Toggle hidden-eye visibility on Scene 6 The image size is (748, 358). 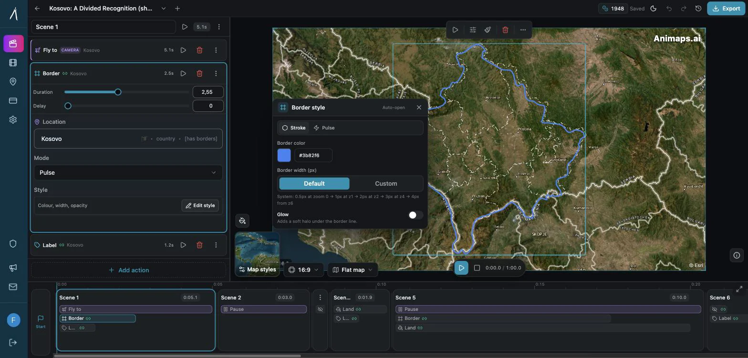715,309
